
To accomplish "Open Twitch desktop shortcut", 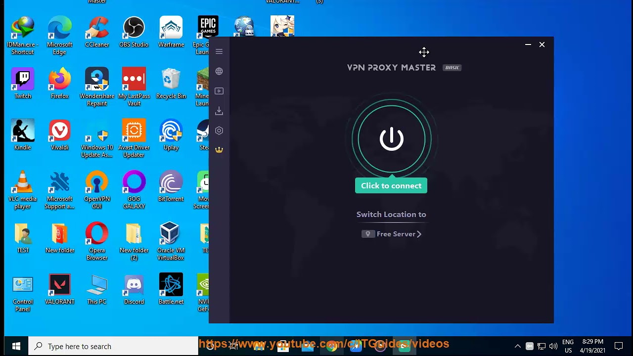I will (23, 84).
